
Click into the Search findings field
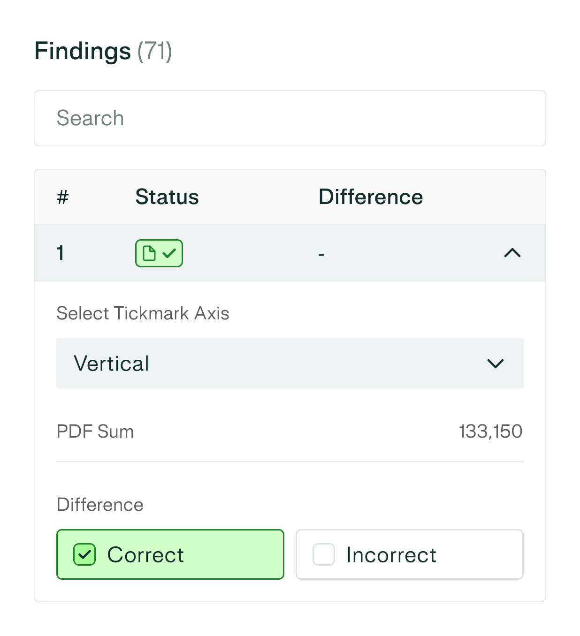[290, 118]
